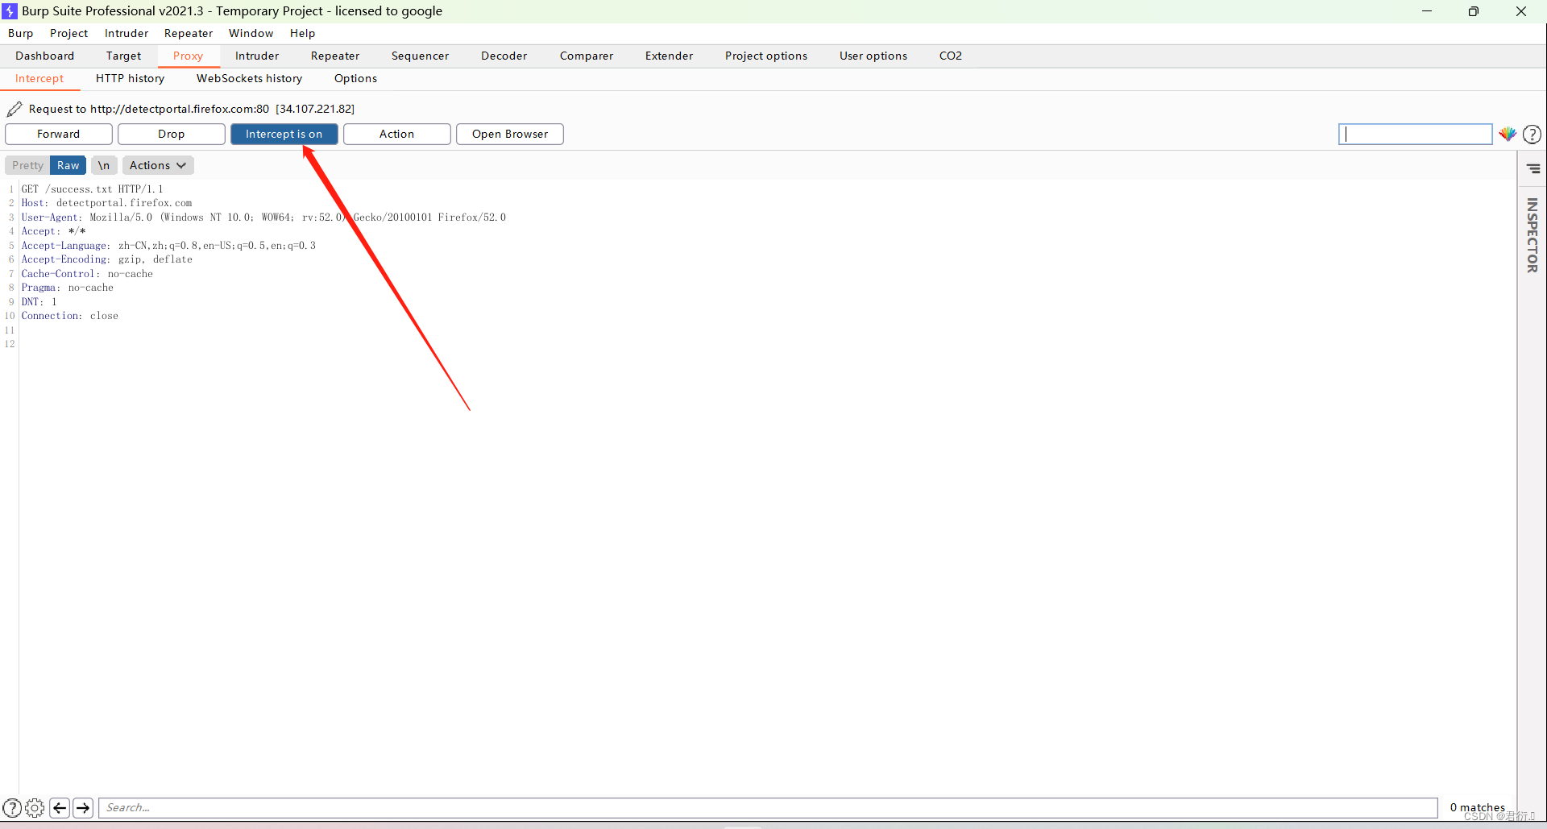Screen dimensions: 1547x829
Task: Switch to the Repeater tool tab
Action: click(335, 56)
